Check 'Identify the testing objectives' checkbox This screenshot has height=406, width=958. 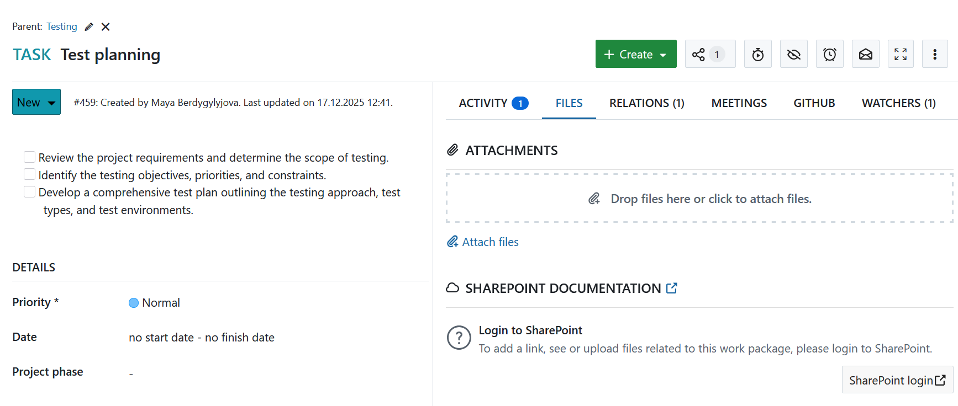coord(30,174)
